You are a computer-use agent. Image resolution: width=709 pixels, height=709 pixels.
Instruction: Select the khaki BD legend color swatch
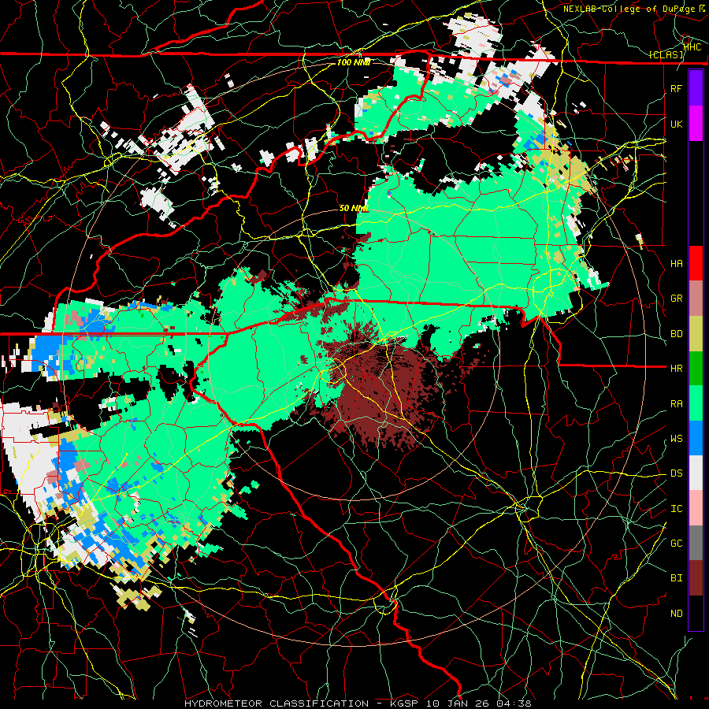[x=696, y=333]
